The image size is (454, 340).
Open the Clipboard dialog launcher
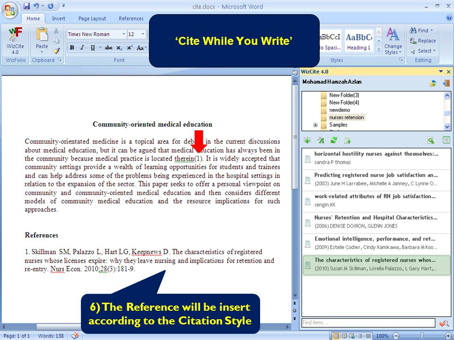pyautogui.click(x=60, y=60)
